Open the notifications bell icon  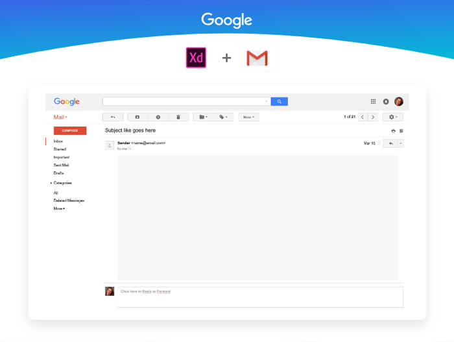point(386,101)
